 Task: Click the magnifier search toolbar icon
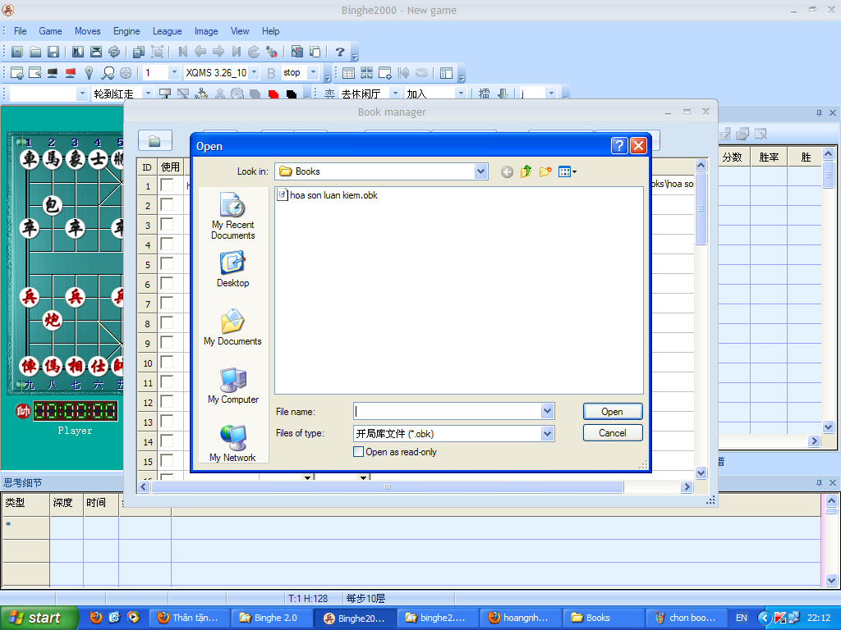[108, 73]
